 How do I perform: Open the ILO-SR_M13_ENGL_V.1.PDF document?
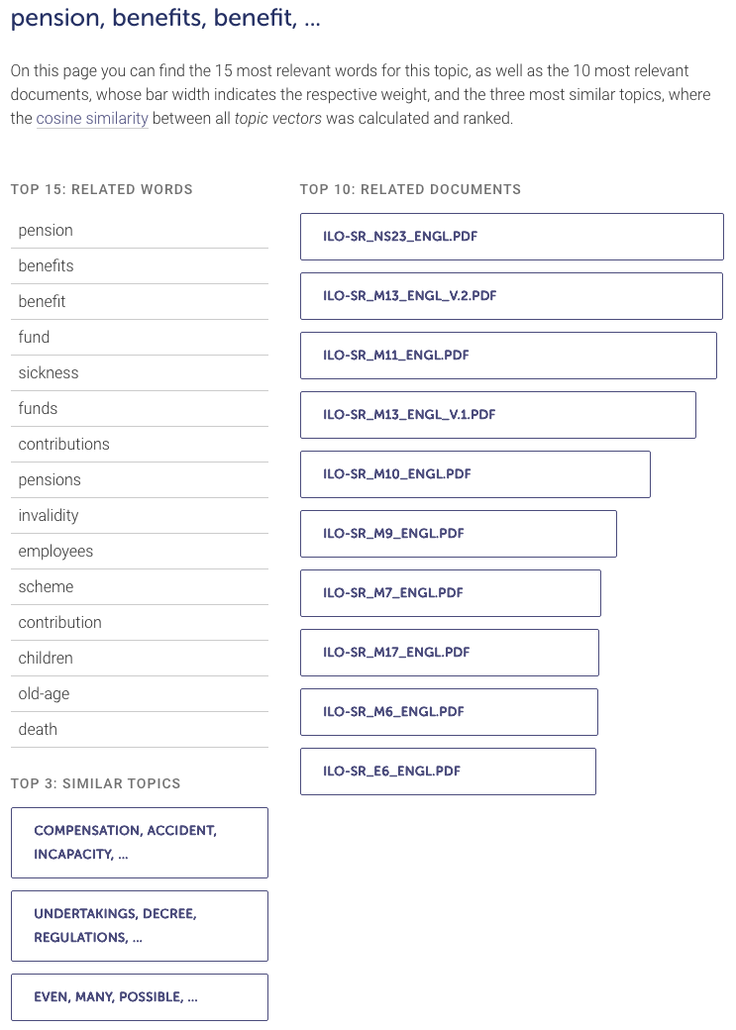407,415
